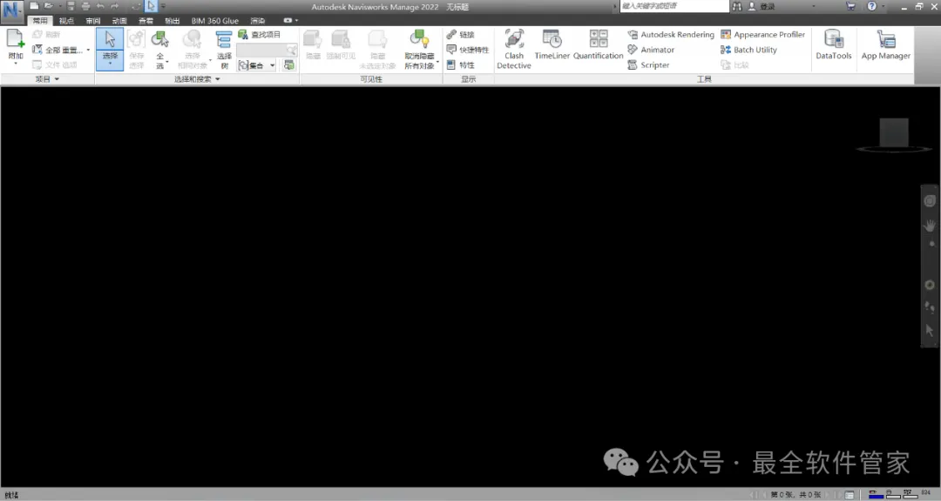Image resolution: width=941 pixels, height=501 pixels.
Task: Click the Undo quick access icon
Action: click(x=100, y=6)
